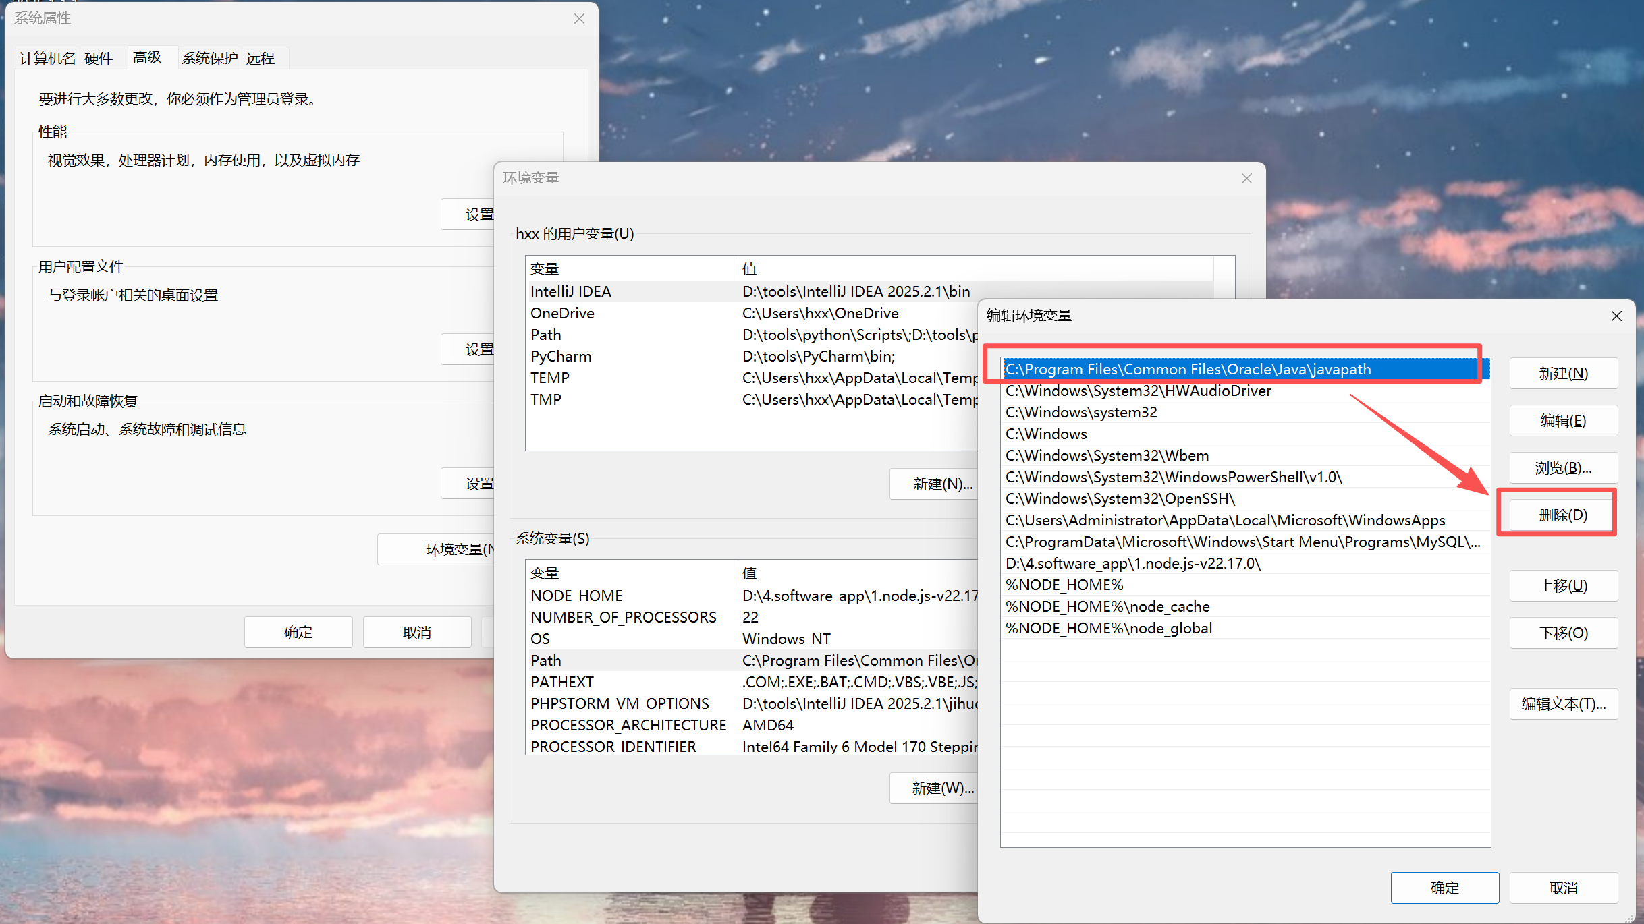
Task: Move the entry down with 下移(O)
Action: pyautogui.click(x=1562, y=633)
